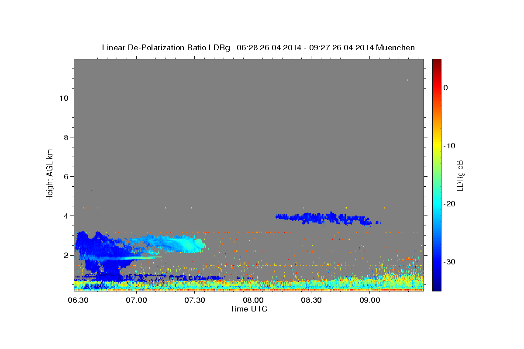The height and width of the screenshot is (349, 524).
Task: Click the colorbar value '-10'
Action: tap(450, 146)
